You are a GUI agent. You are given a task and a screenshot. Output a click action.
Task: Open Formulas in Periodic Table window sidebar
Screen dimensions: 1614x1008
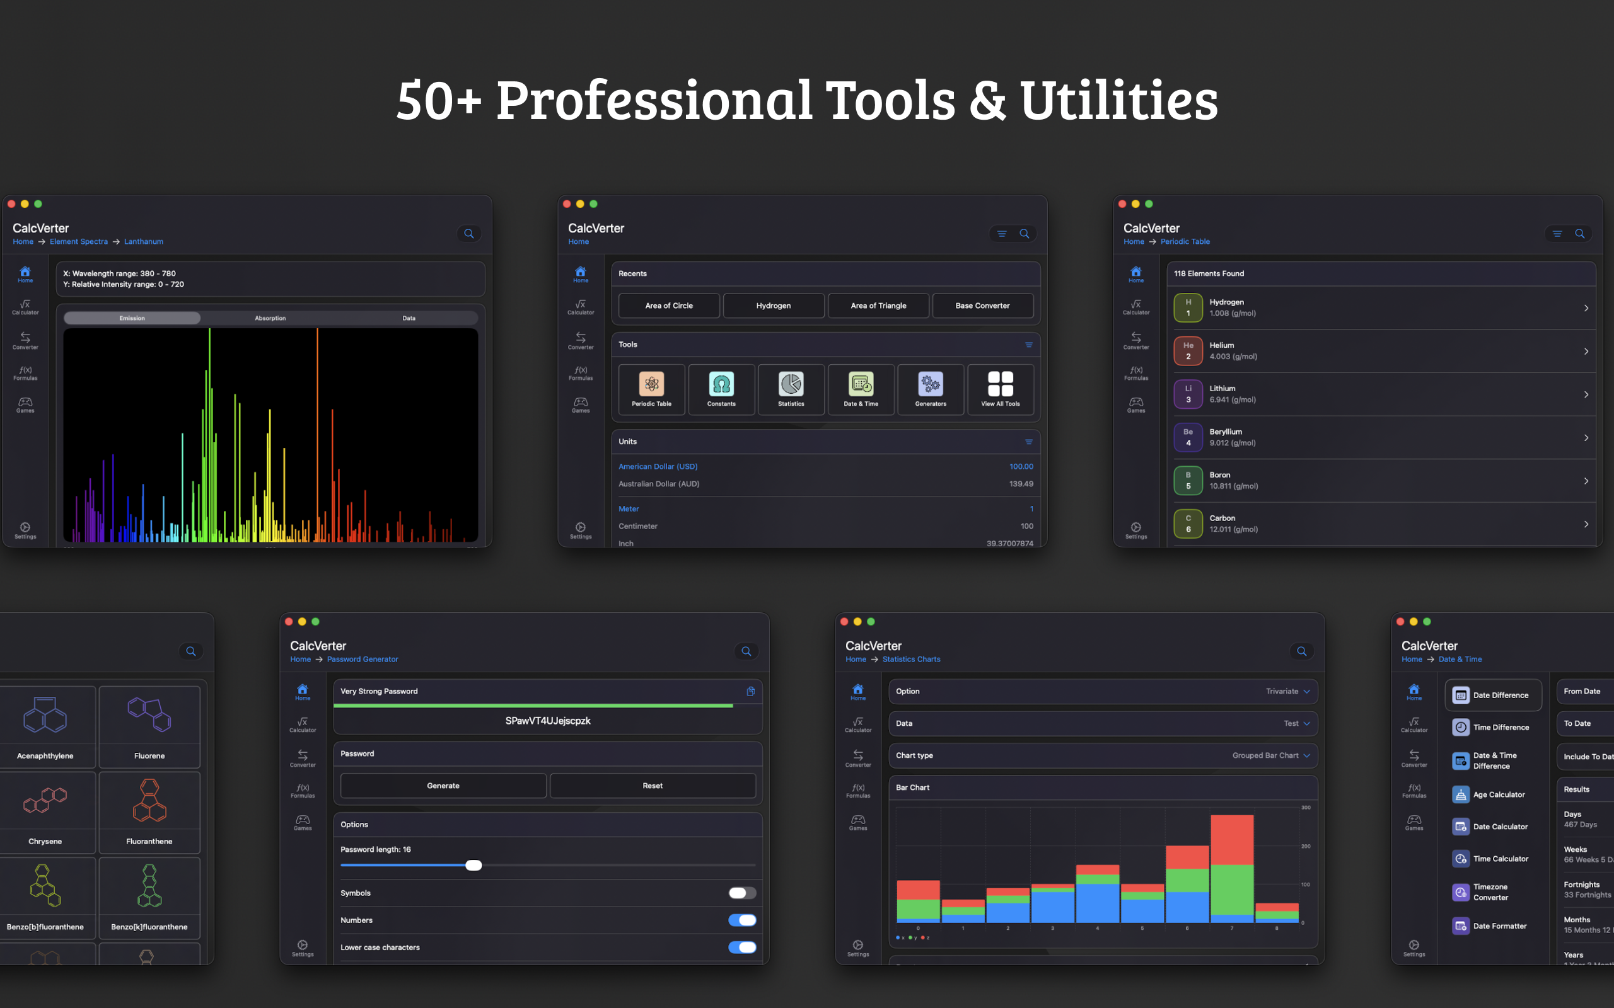[1137, 373]
